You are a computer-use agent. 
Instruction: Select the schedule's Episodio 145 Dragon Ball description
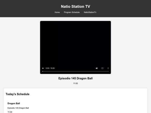[x=18, y=108]
